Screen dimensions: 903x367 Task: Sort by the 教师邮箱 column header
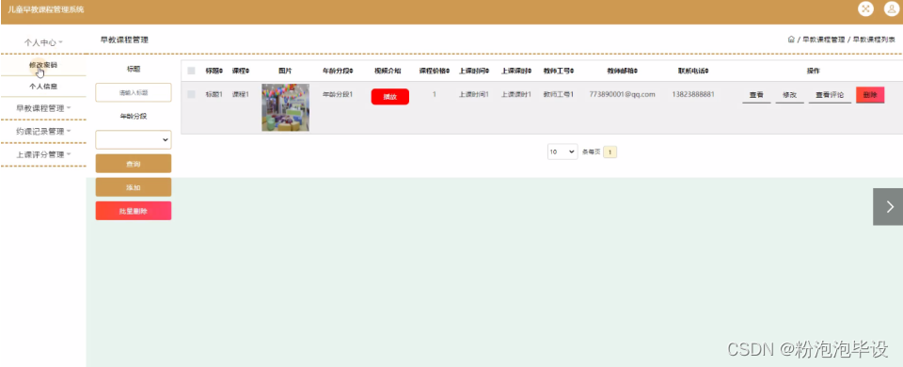(622, 71)
